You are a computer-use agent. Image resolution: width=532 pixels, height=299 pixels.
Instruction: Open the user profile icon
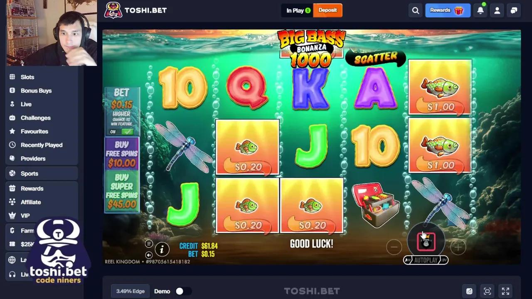point(497,11)
